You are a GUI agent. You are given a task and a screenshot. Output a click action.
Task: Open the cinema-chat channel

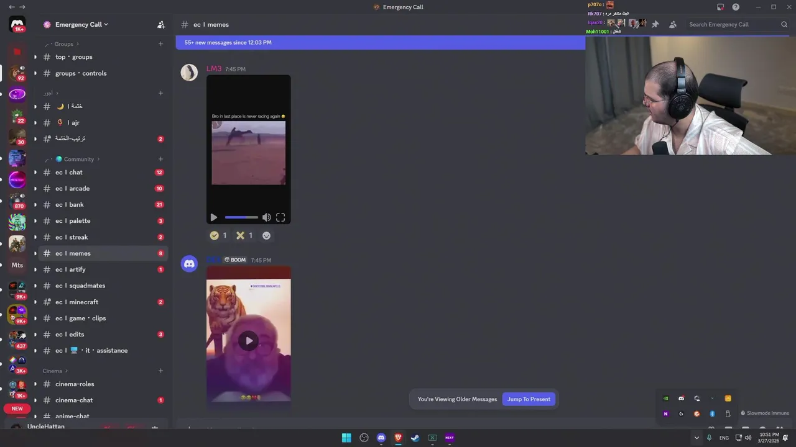tap(103, 400)
